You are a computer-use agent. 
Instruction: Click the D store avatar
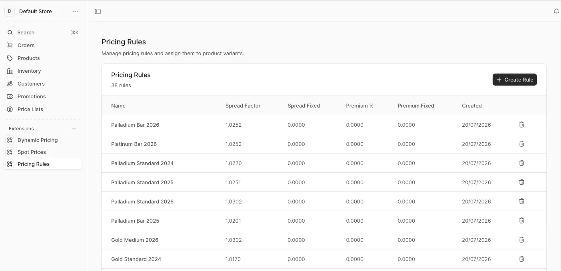10,11
